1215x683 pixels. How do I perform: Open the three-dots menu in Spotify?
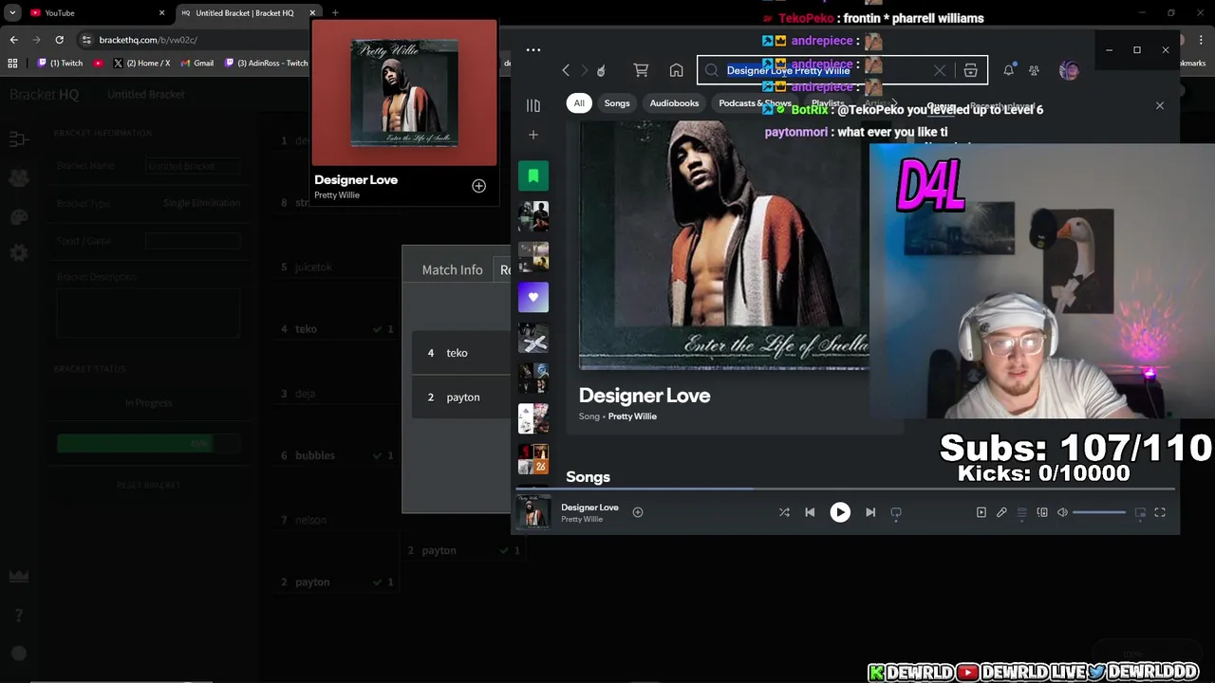coord(533,50)
